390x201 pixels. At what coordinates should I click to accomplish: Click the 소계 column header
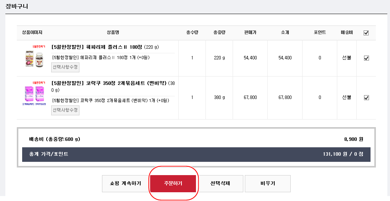pyautogui.click(x=285, y=33)
